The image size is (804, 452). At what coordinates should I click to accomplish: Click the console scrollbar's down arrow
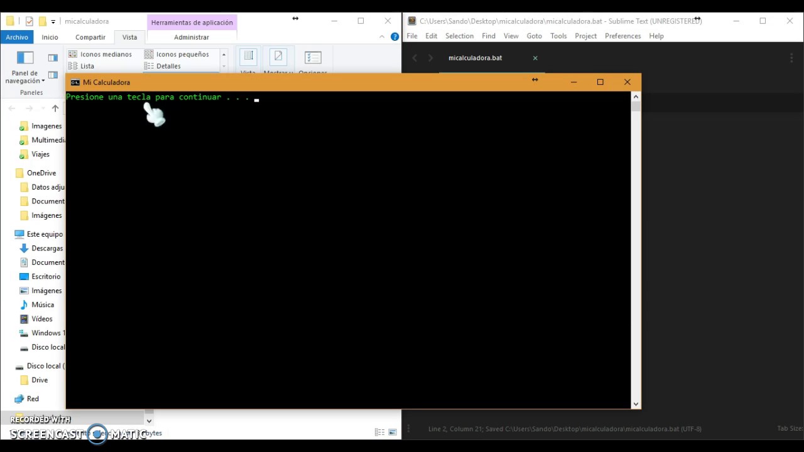coord(636,404)
